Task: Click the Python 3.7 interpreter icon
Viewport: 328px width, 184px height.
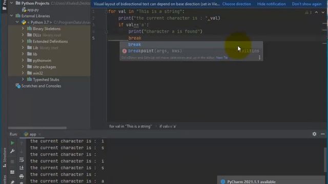Action: point(24,22)
